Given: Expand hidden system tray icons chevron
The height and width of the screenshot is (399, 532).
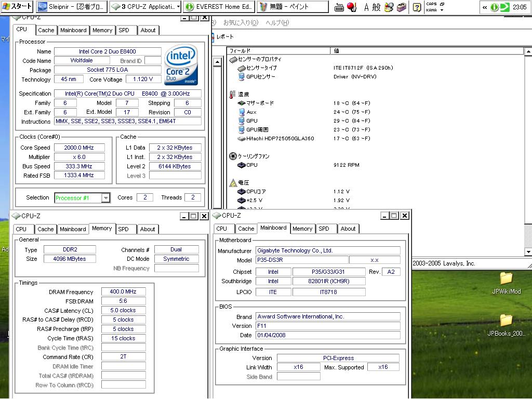Looking at the screenshot, I should click(485, 7).
